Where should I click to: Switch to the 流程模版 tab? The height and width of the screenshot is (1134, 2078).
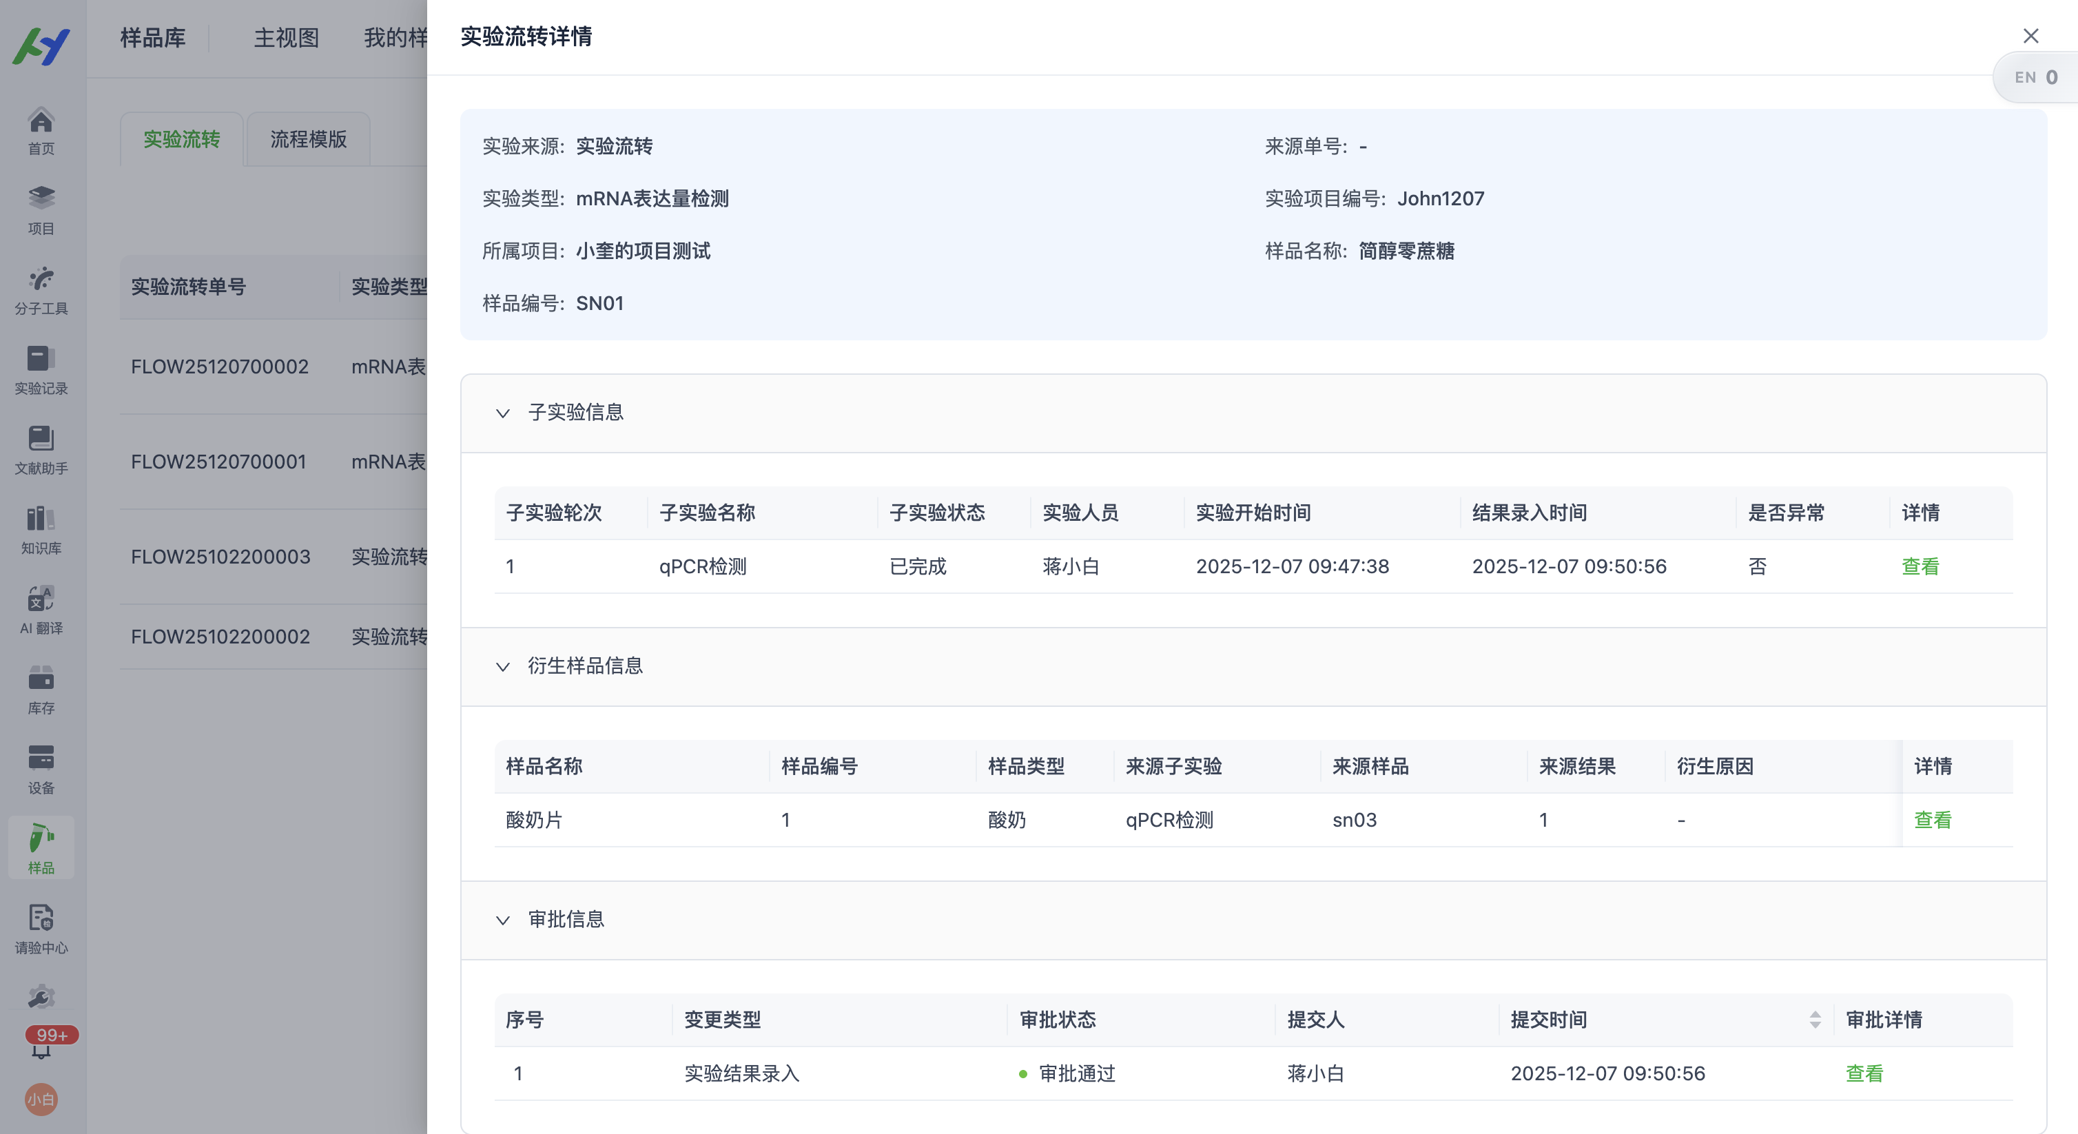coord(307,138)
